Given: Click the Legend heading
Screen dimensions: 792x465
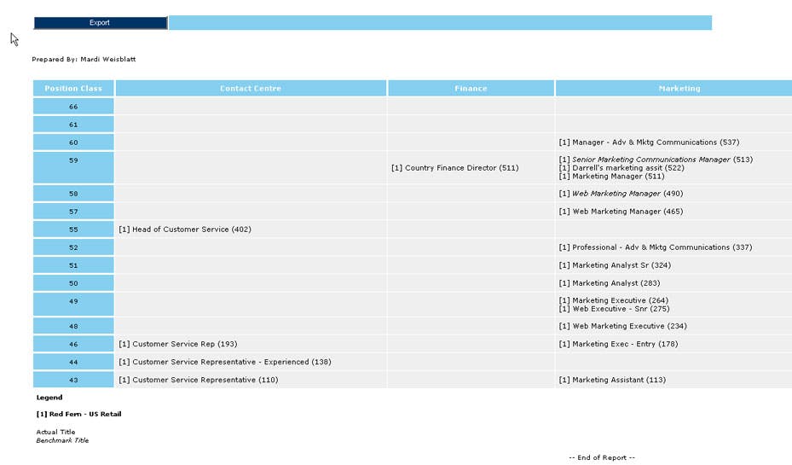Looking at the screenshot, I should pyautogui.click(x=49, y=398).
